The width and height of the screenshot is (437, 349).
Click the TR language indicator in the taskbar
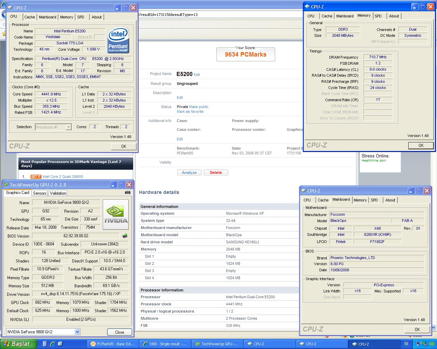tap(406, 344)
